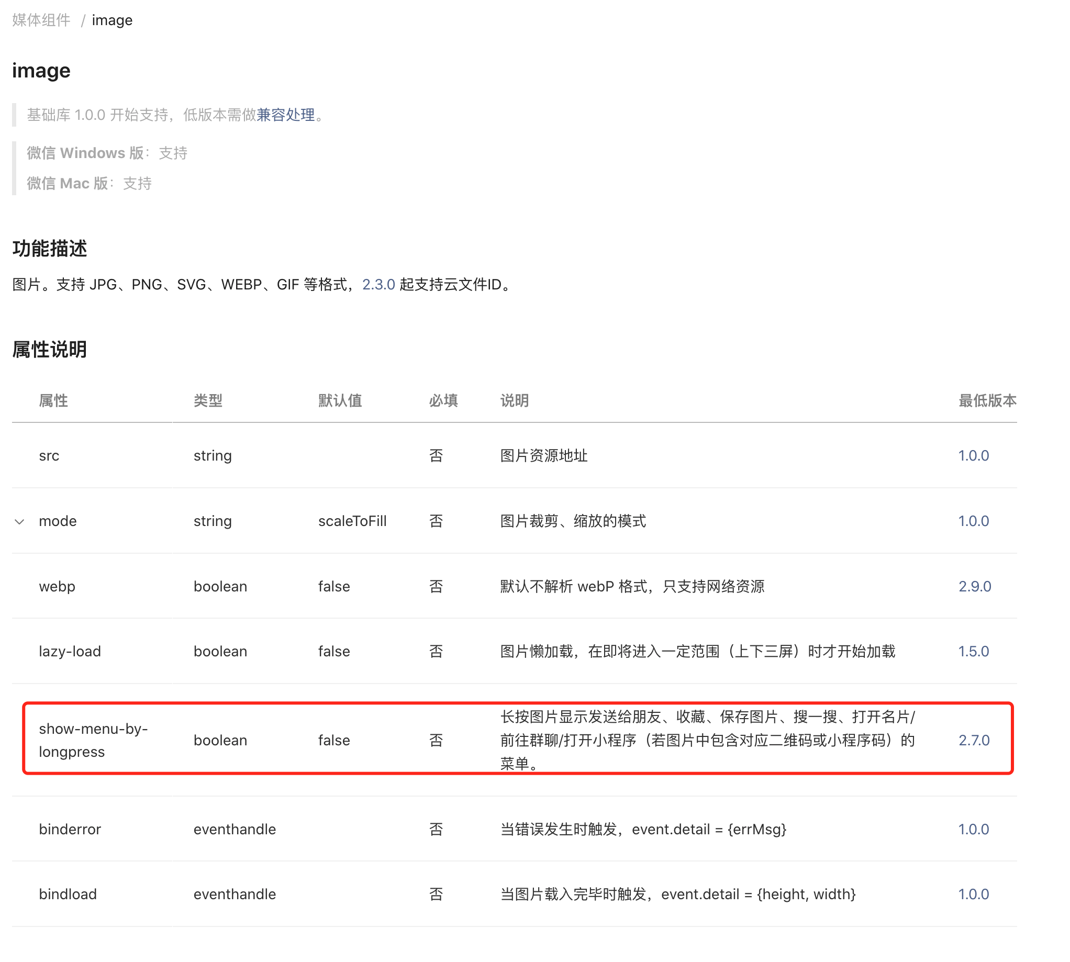The height and width of the screenshot is (962, 1070).
Task: Open the 2.7.0 version link
Action: [974, 740]
